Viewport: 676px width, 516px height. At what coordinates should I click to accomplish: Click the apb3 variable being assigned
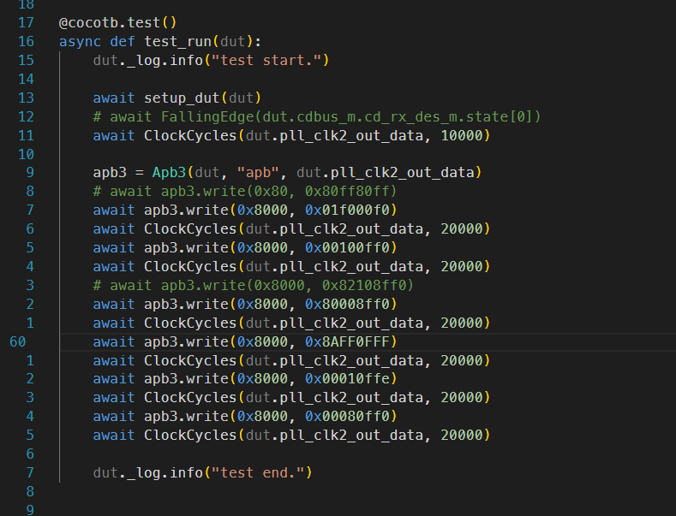point(110,173)
